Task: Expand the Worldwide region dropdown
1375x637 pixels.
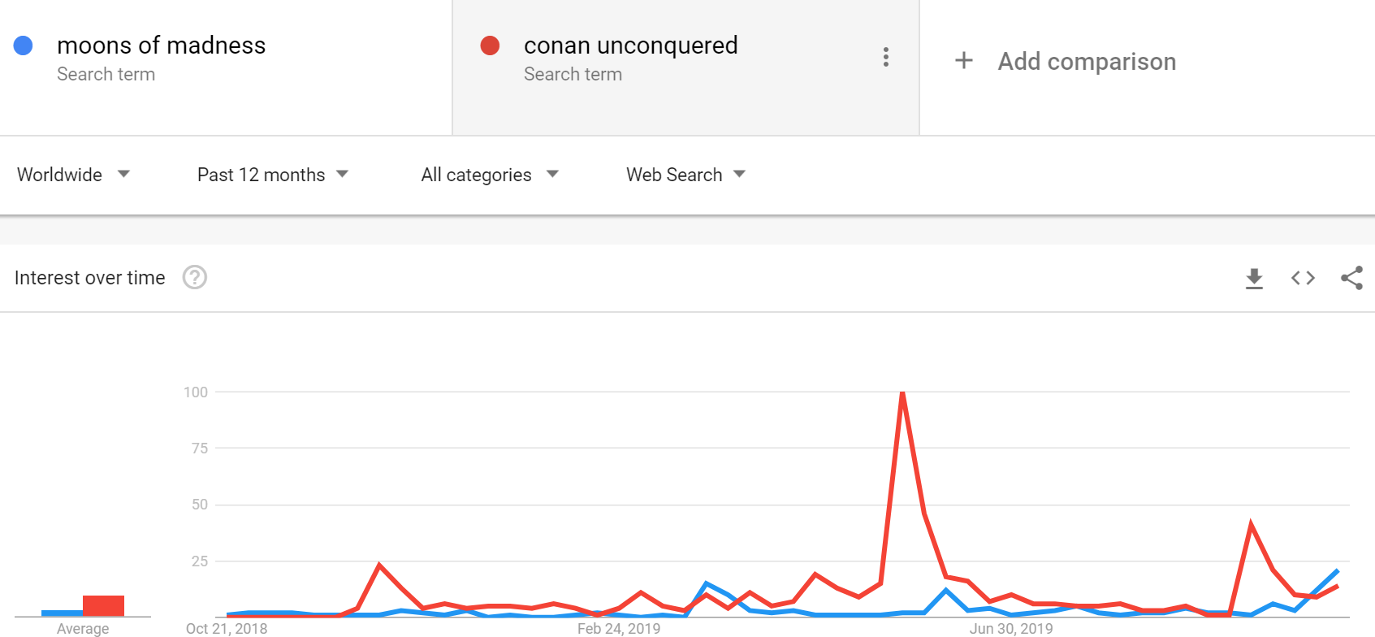Action: pyautogui.click(x=74, y=175)
